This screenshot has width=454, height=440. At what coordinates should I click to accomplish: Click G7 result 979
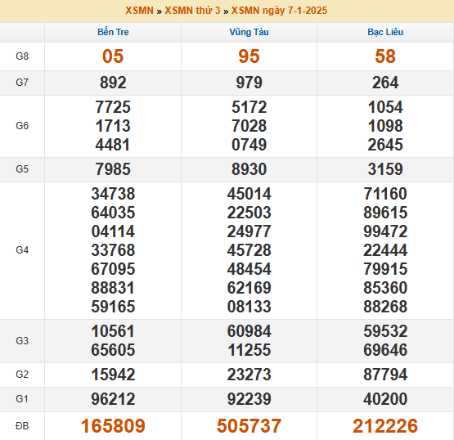tap(249, 83)
